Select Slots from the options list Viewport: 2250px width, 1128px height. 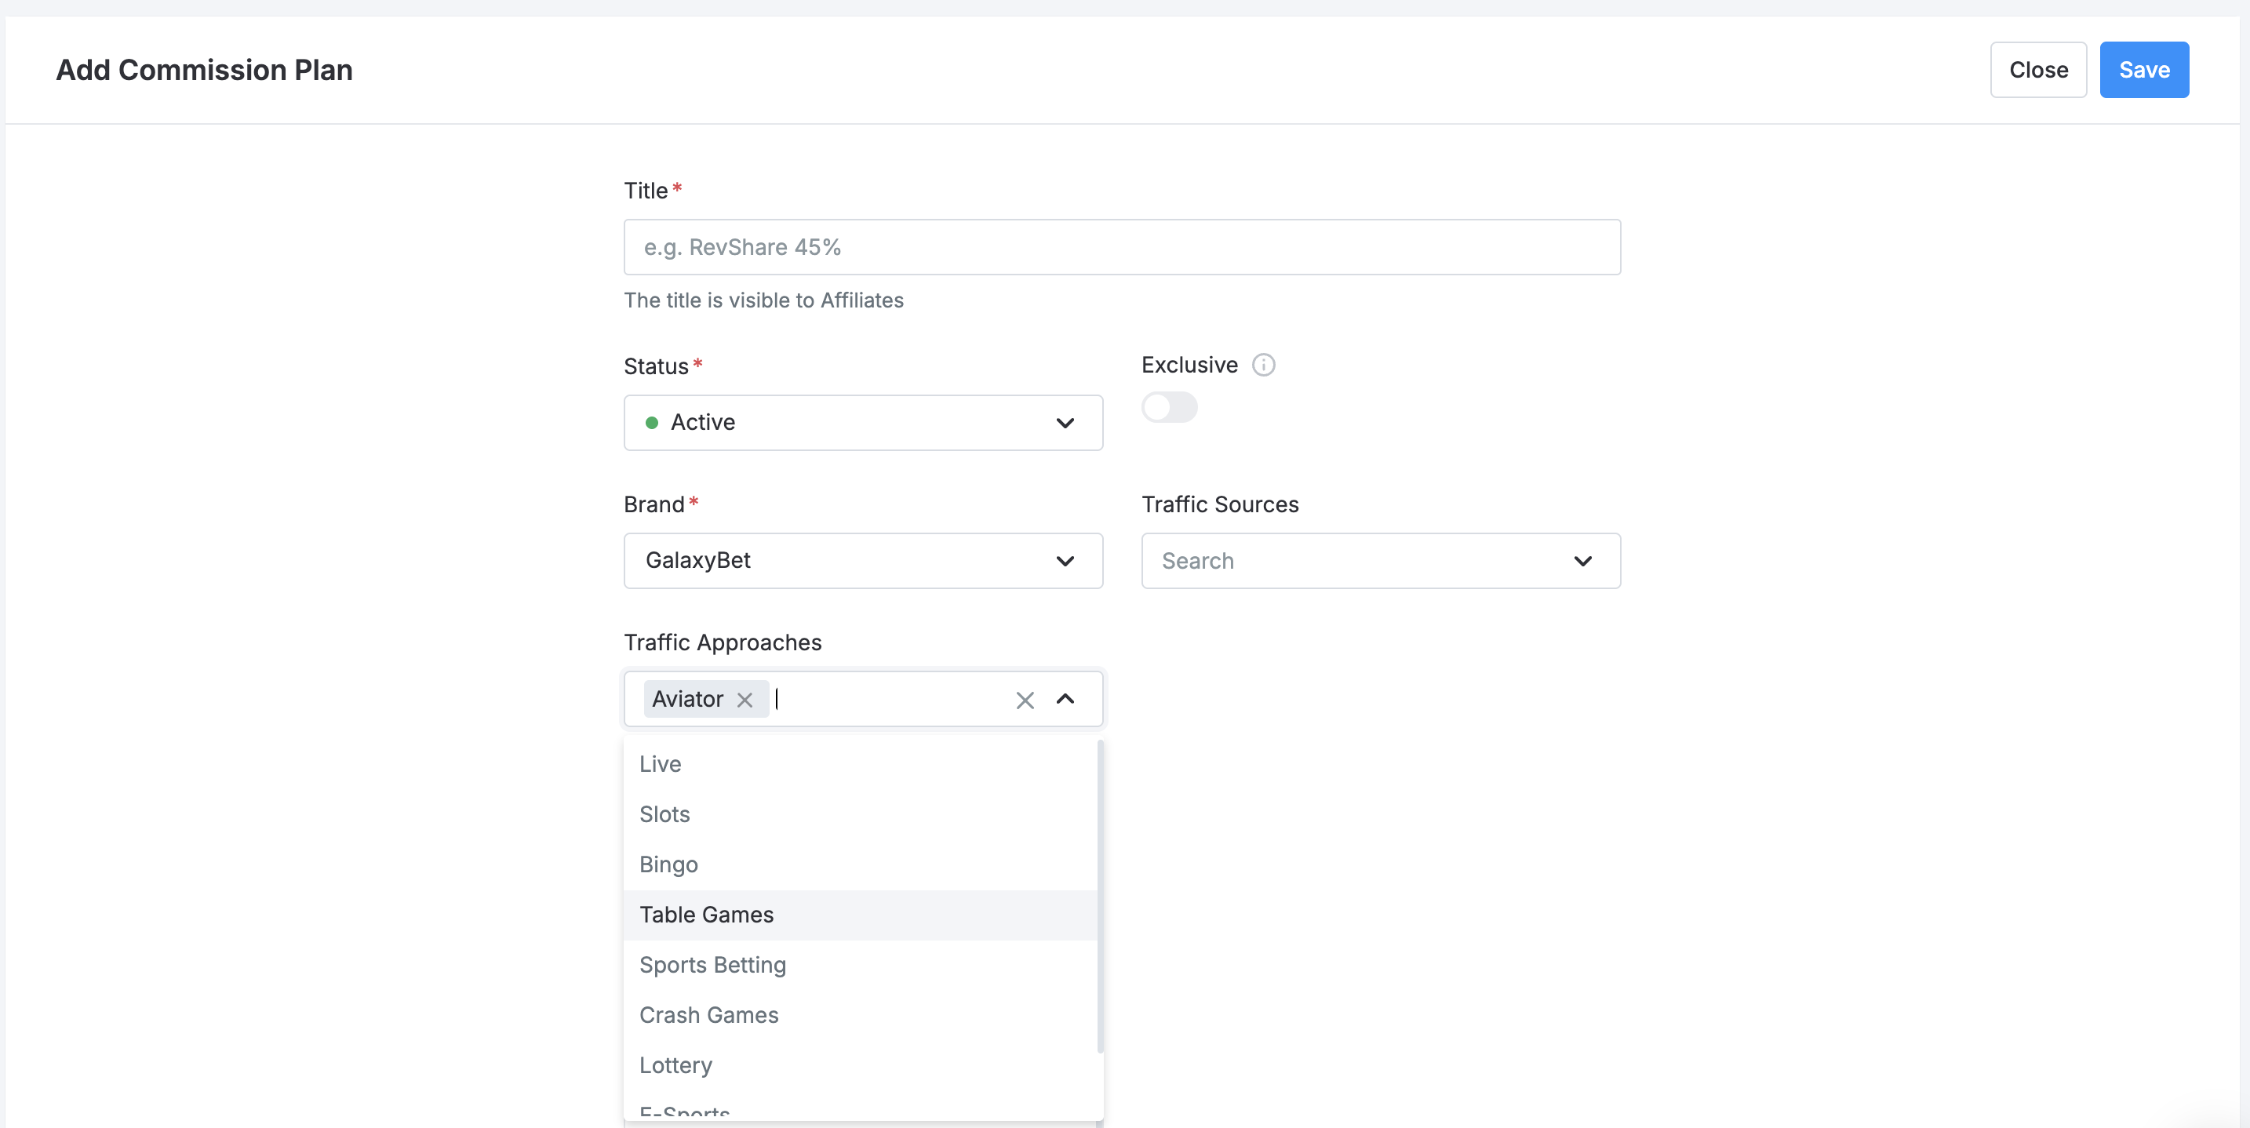tap(860, 814)
